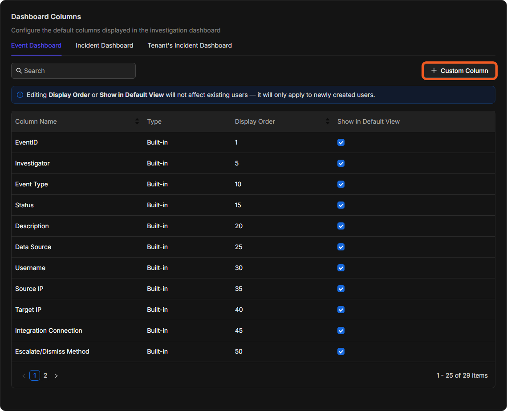Switch to the Event Dashboard tab
Image resolution: width=507 pixels, height=411 pixels.
coord(36,45)
